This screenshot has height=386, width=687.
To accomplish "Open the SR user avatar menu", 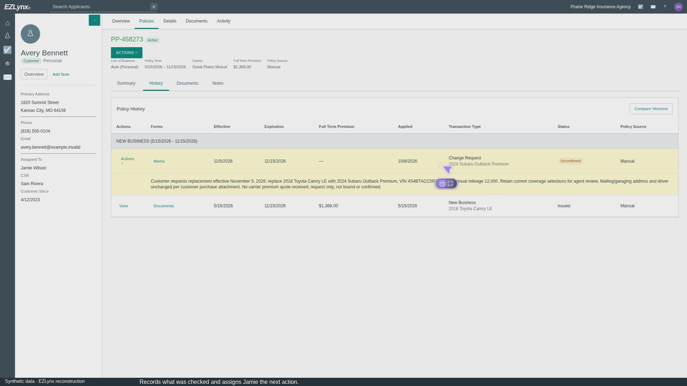I will (678, 7).
